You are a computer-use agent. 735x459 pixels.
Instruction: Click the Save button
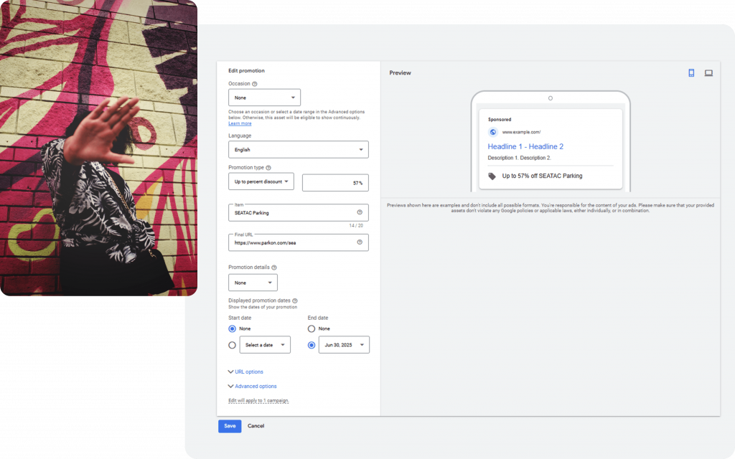(230, 426)
